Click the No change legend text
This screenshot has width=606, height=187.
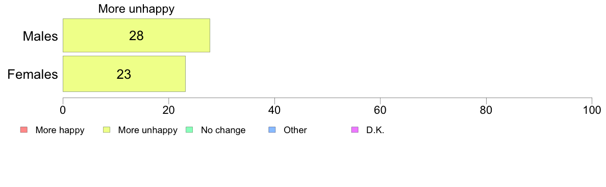click(223, 130)
